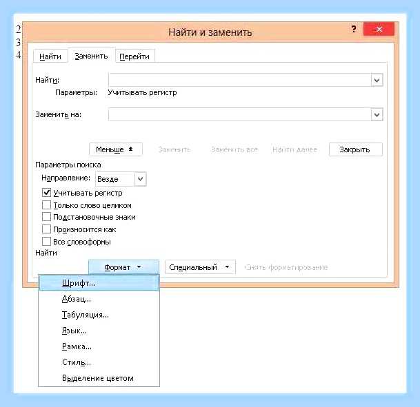This screenshot has width=420, height=407.
Task: Pick Табуляция... from the menu
Action: tap(99, 315)
